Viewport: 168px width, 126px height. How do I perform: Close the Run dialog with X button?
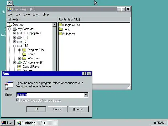(x=89, y=74)
